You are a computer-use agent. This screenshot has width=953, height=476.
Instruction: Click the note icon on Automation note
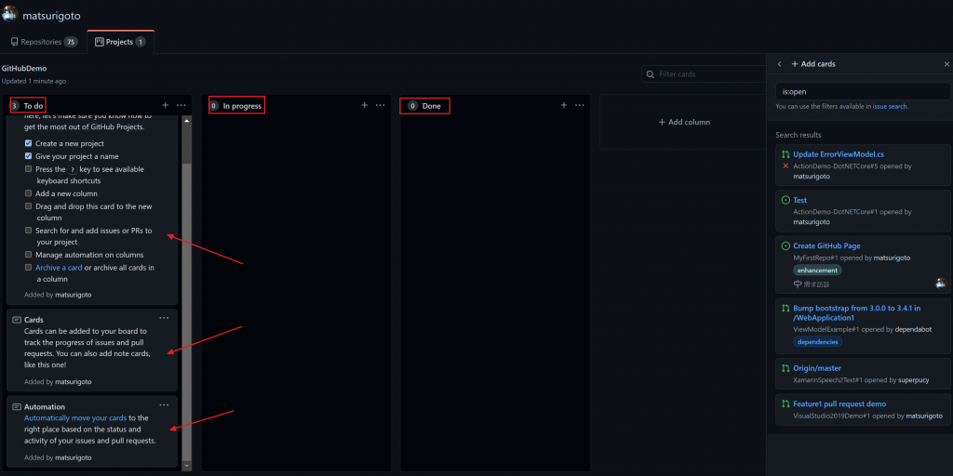point(17,407)
